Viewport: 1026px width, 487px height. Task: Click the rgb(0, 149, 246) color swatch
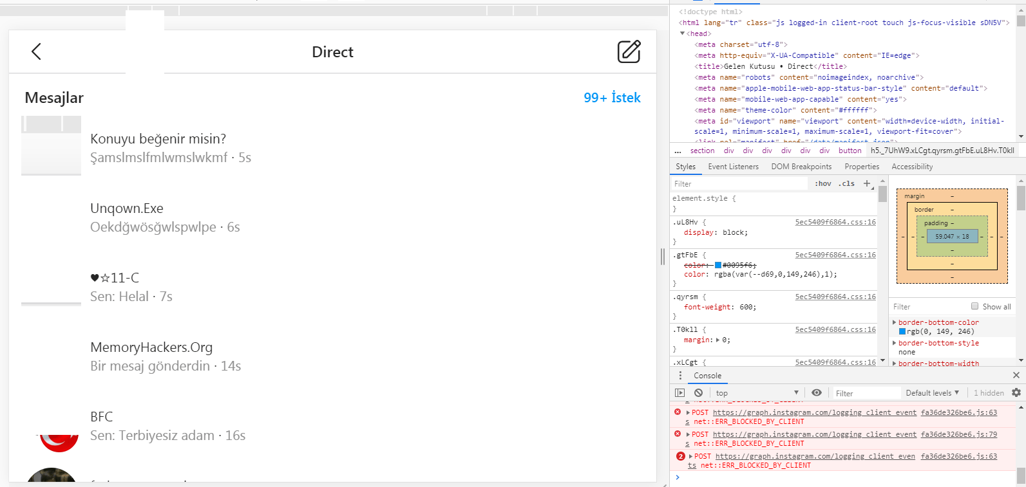902,331
